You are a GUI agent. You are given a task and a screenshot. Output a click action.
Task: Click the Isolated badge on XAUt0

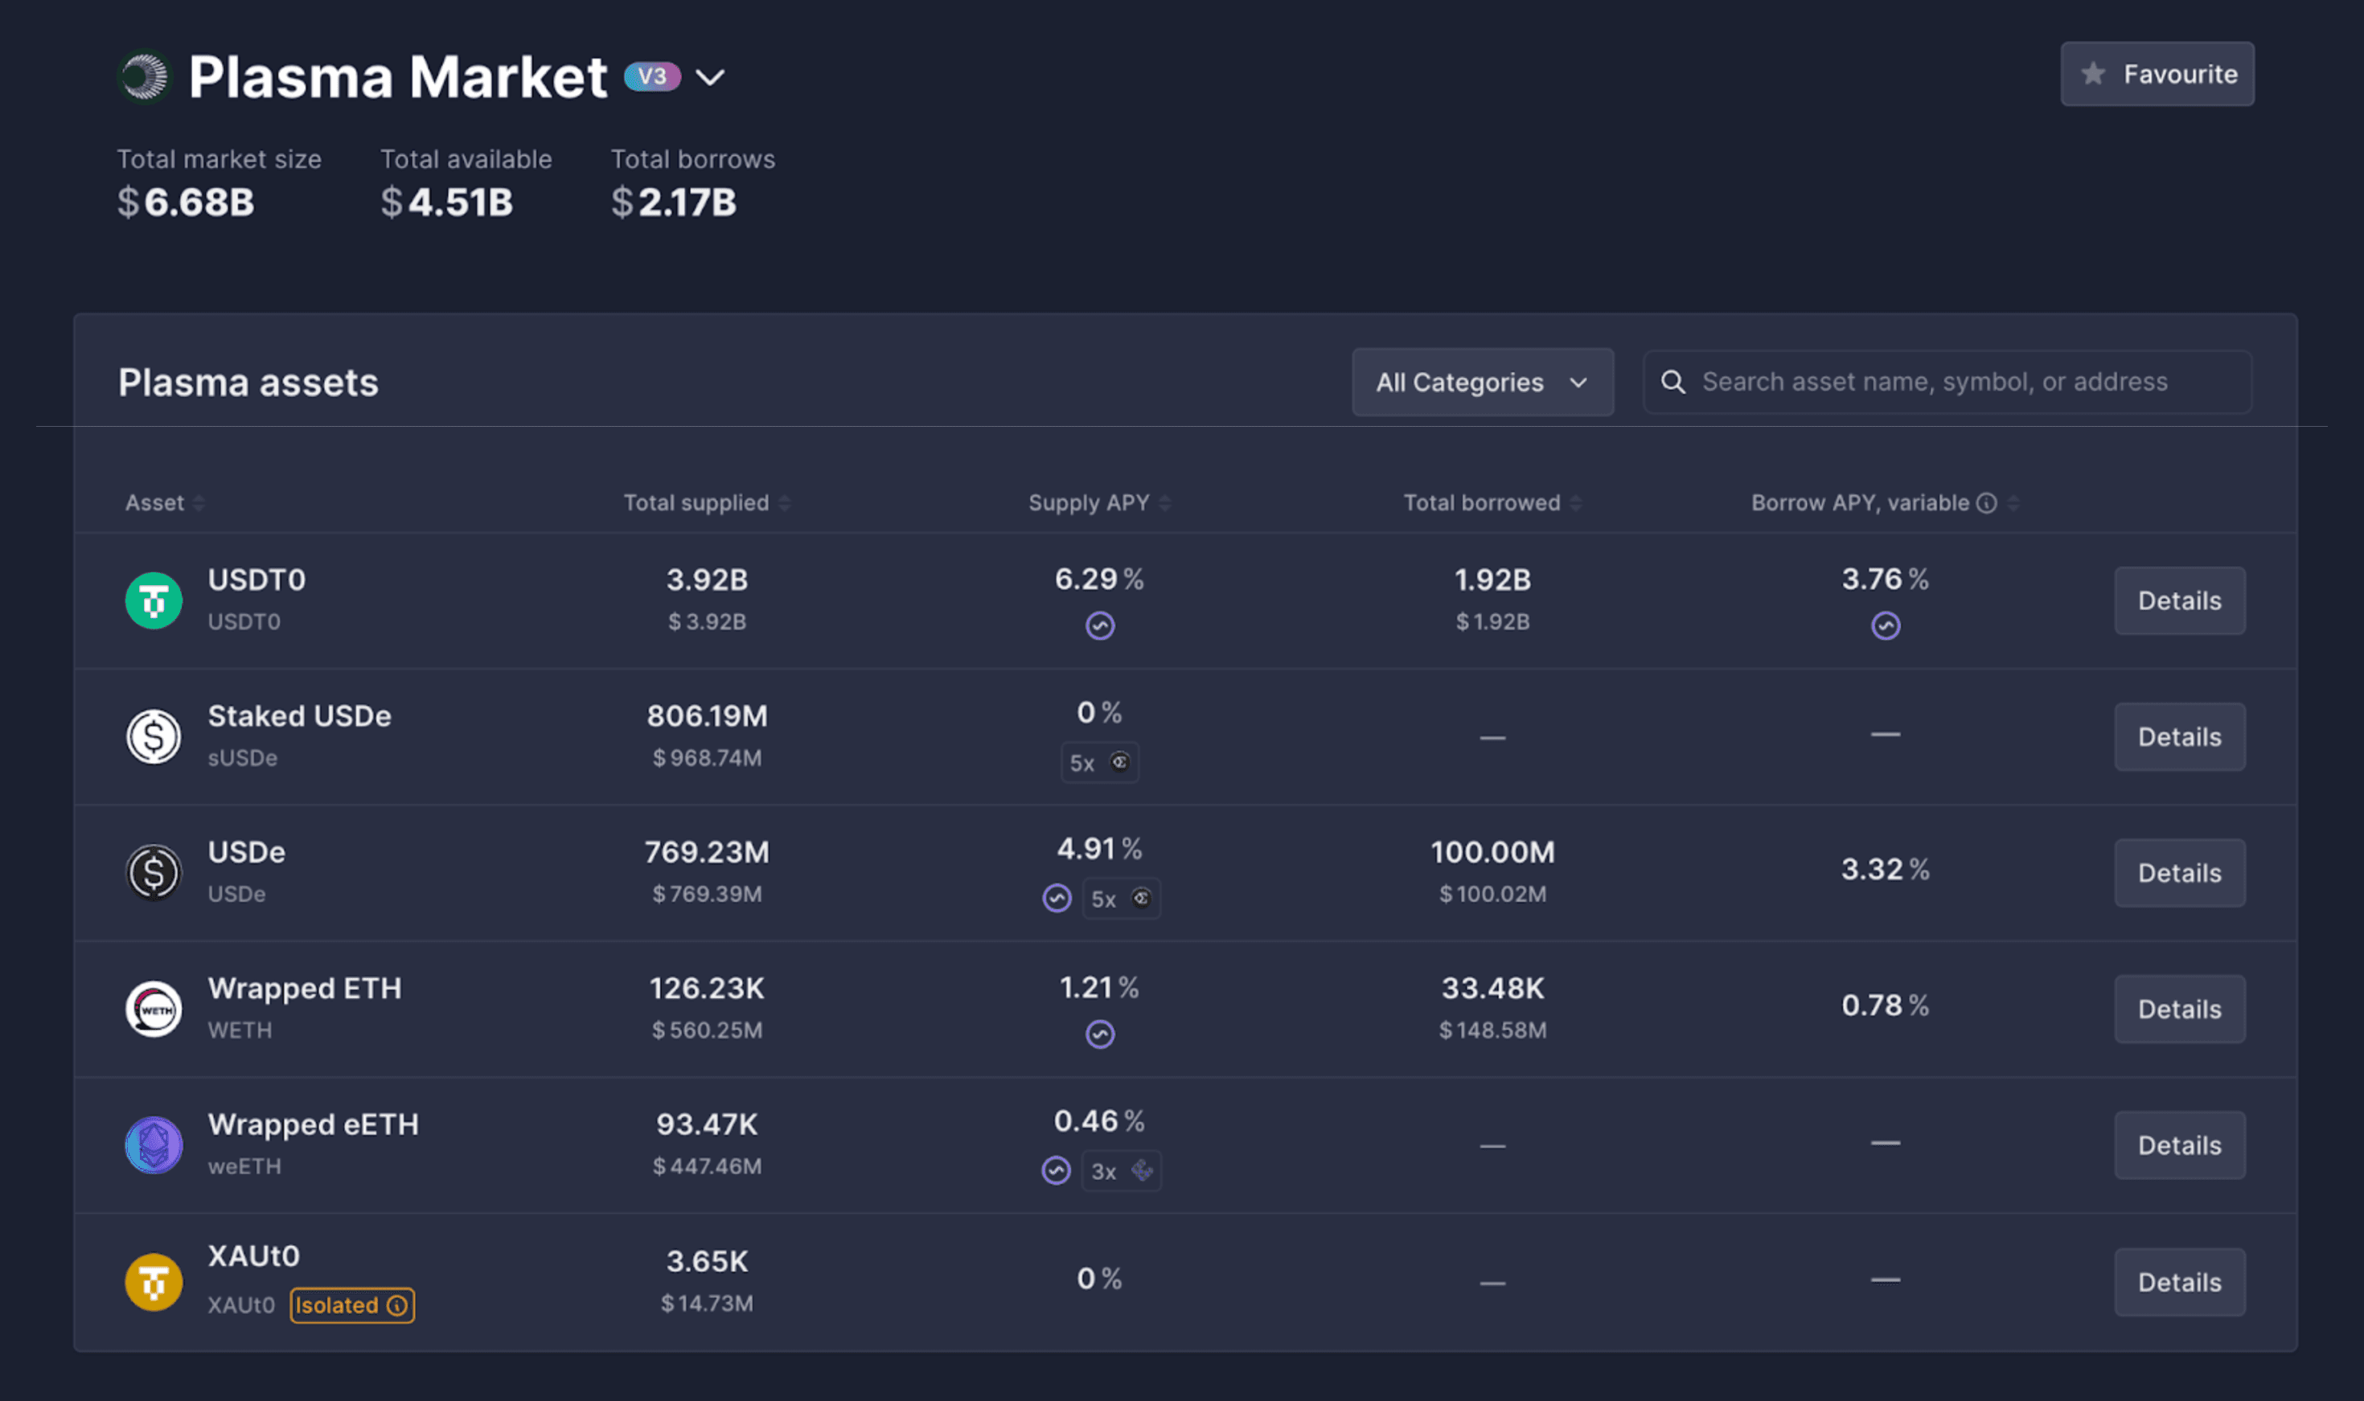tap(351, 1305)
